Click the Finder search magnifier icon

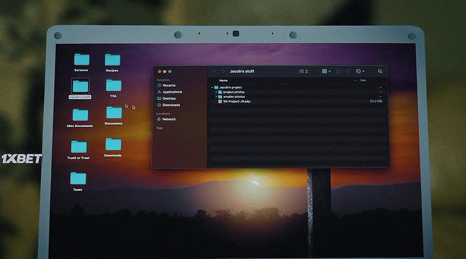point(380,71)
